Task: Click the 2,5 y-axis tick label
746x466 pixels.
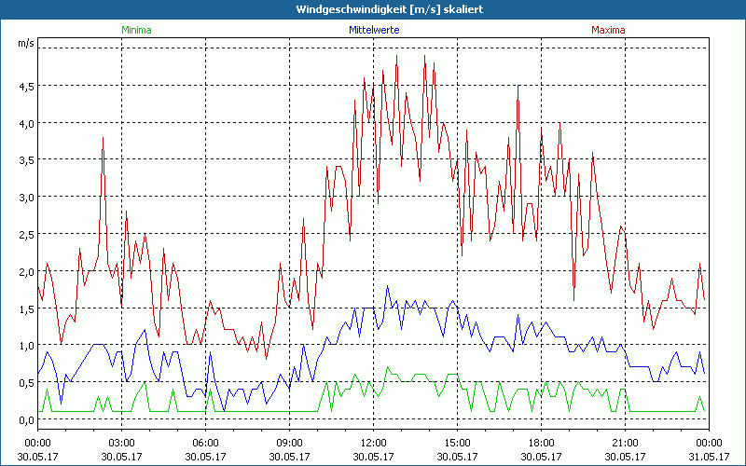Action: point(26,235)
